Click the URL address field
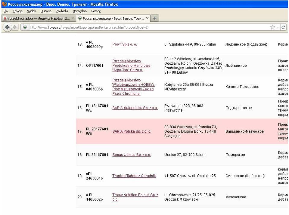The height and width of the screenshot is (215, 289). pyautogui.click(x=149, y=27)
